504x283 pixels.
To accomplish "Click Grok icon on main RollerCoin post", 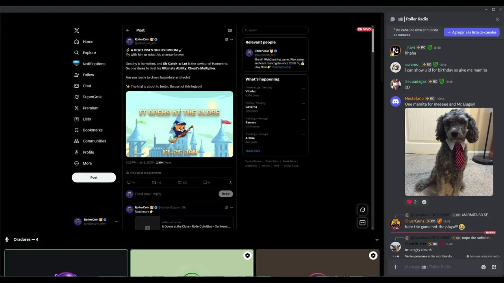I will tap(226, 39).
